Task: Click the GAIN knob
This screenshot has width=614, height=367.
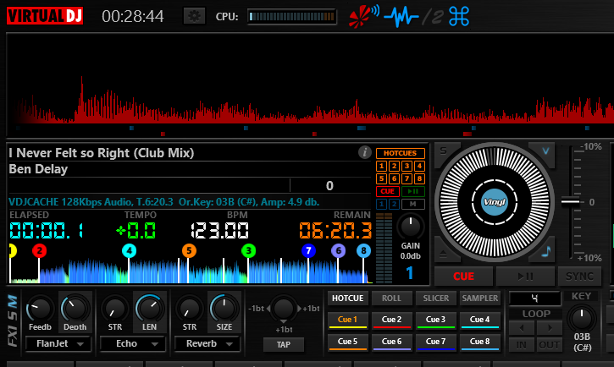Action: (x=411, y=227)
